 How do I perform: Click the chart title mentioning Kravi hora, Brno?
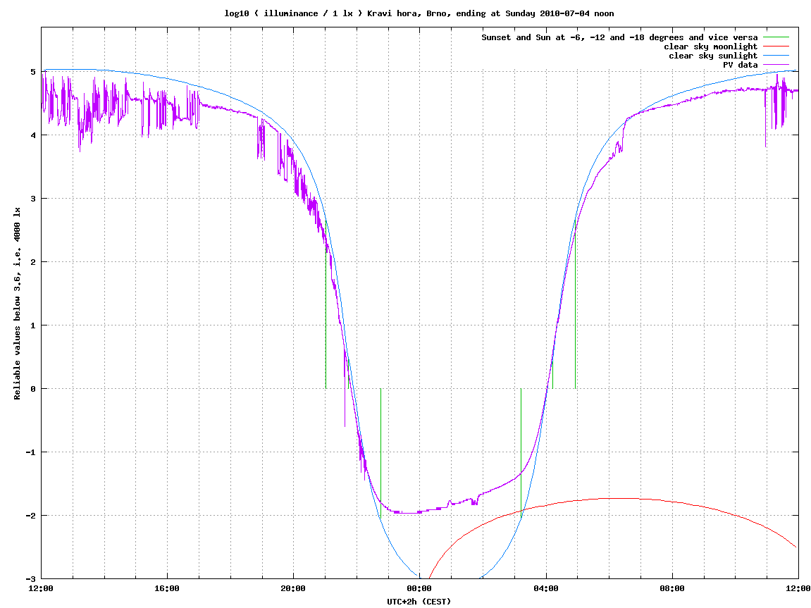click(419, 13)
